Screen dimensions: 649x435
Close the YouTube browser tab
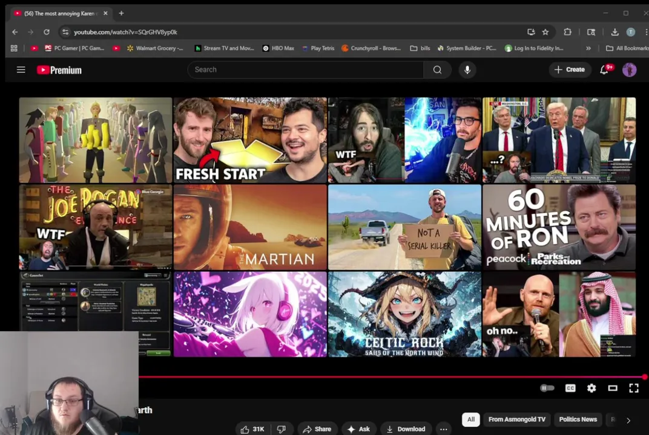coord(105,13)
